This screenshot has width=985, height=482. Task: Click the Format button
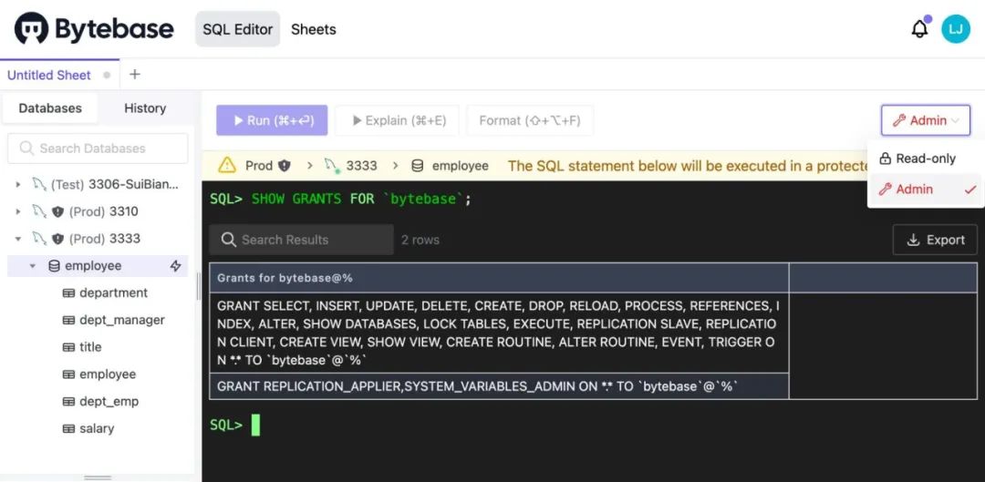coord(530,120)
